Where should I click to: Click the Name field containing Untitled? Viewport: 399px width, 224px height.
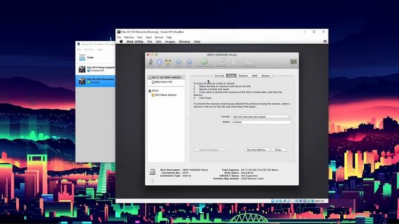261,122
